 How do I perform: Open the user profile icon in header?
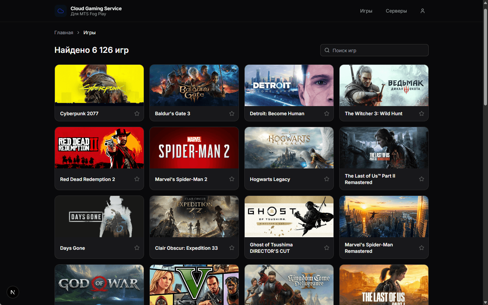tap(423, 11)
